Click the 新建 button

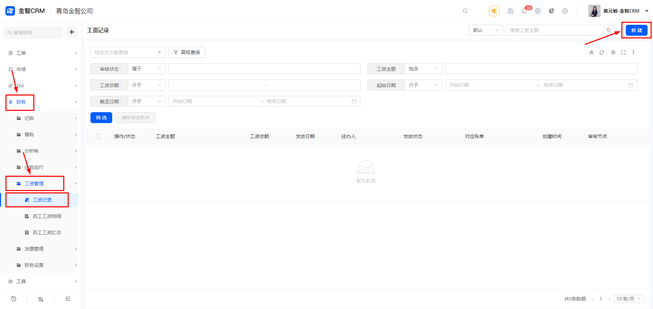[637, 30]
